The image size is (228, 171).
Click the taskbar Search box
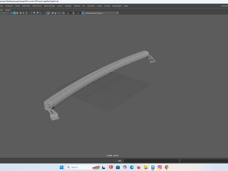point(82,167)
